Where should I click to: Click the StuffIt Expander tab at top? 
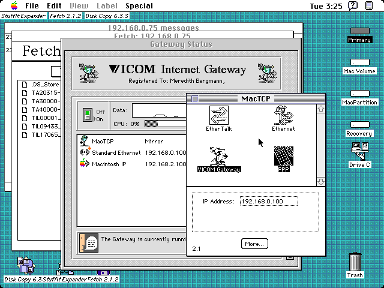coord(23,16)
